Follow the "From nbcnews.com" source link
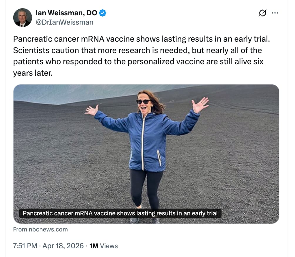The image size is (295, 257). pos(41,229)
